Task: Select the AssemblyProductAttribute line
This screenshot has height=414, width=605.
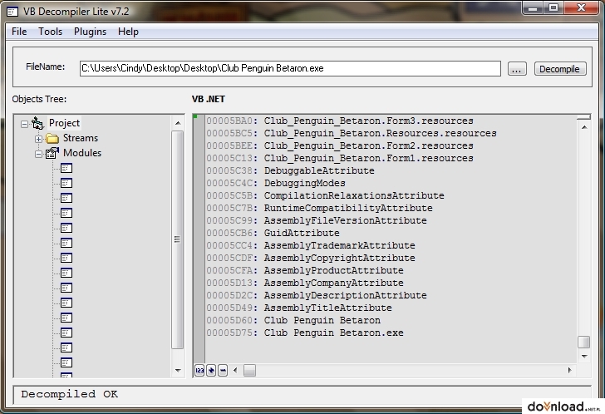Action: coord(305,270)
